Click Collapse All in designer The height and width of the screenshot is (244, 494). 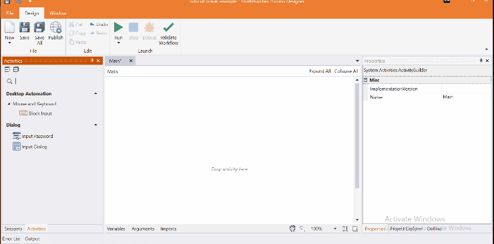[346, 71]
